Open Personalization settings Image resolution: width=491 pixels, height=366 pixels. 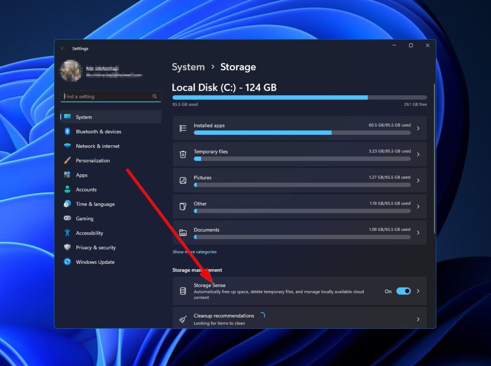click(93, 160)
